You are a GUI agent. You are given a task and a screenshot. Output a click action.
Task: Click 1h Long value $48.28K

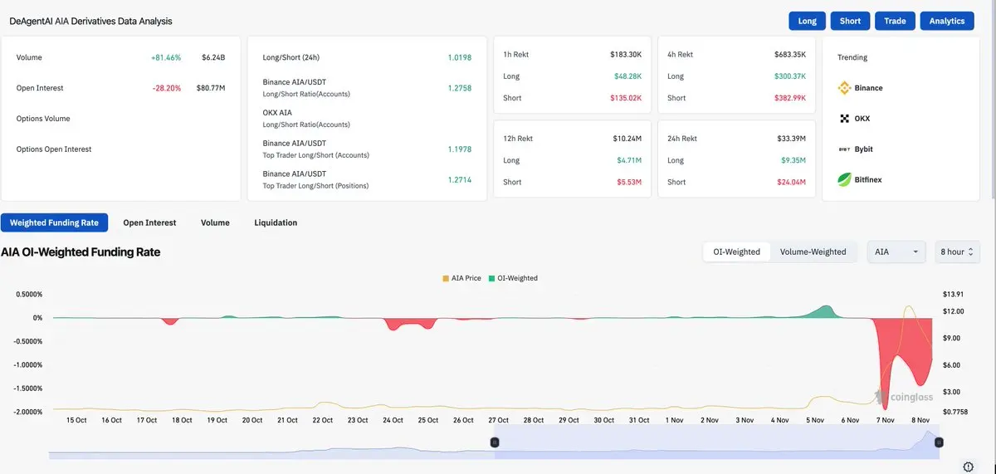tap(628, 76)
